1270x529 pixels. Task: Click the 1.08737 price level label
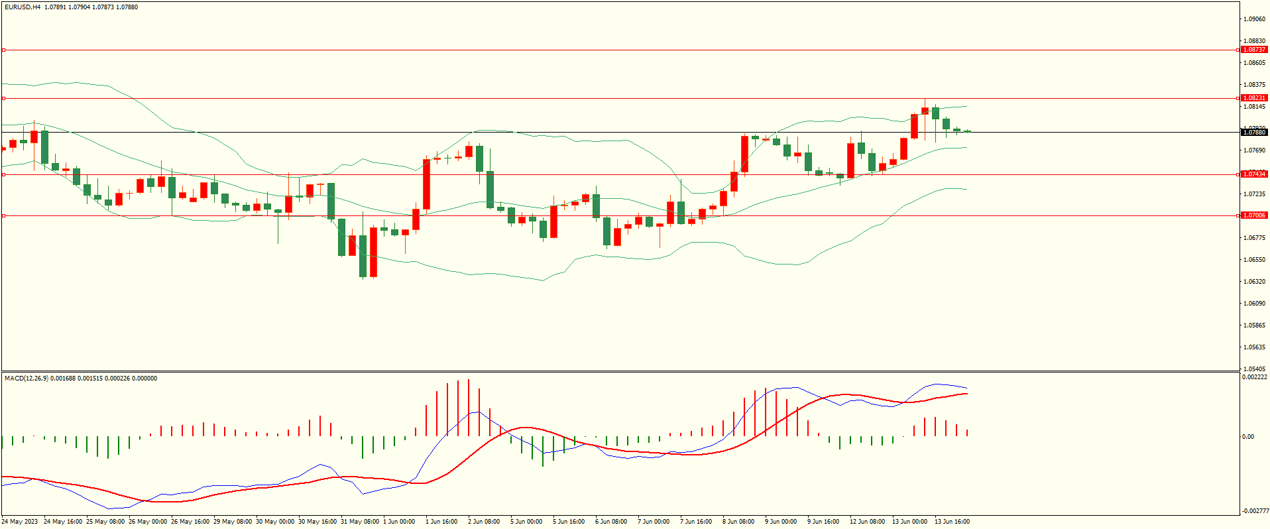(1253, 50)
